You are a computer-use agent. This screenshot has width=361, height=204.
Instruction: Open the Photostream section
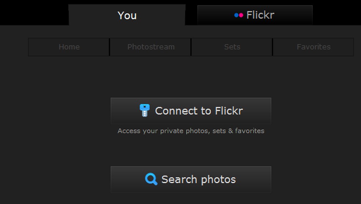click(151, 47)
